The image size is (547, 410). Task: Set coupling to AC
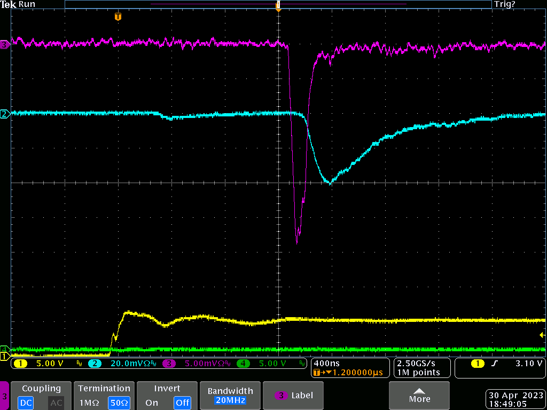(x=56, y=403)
